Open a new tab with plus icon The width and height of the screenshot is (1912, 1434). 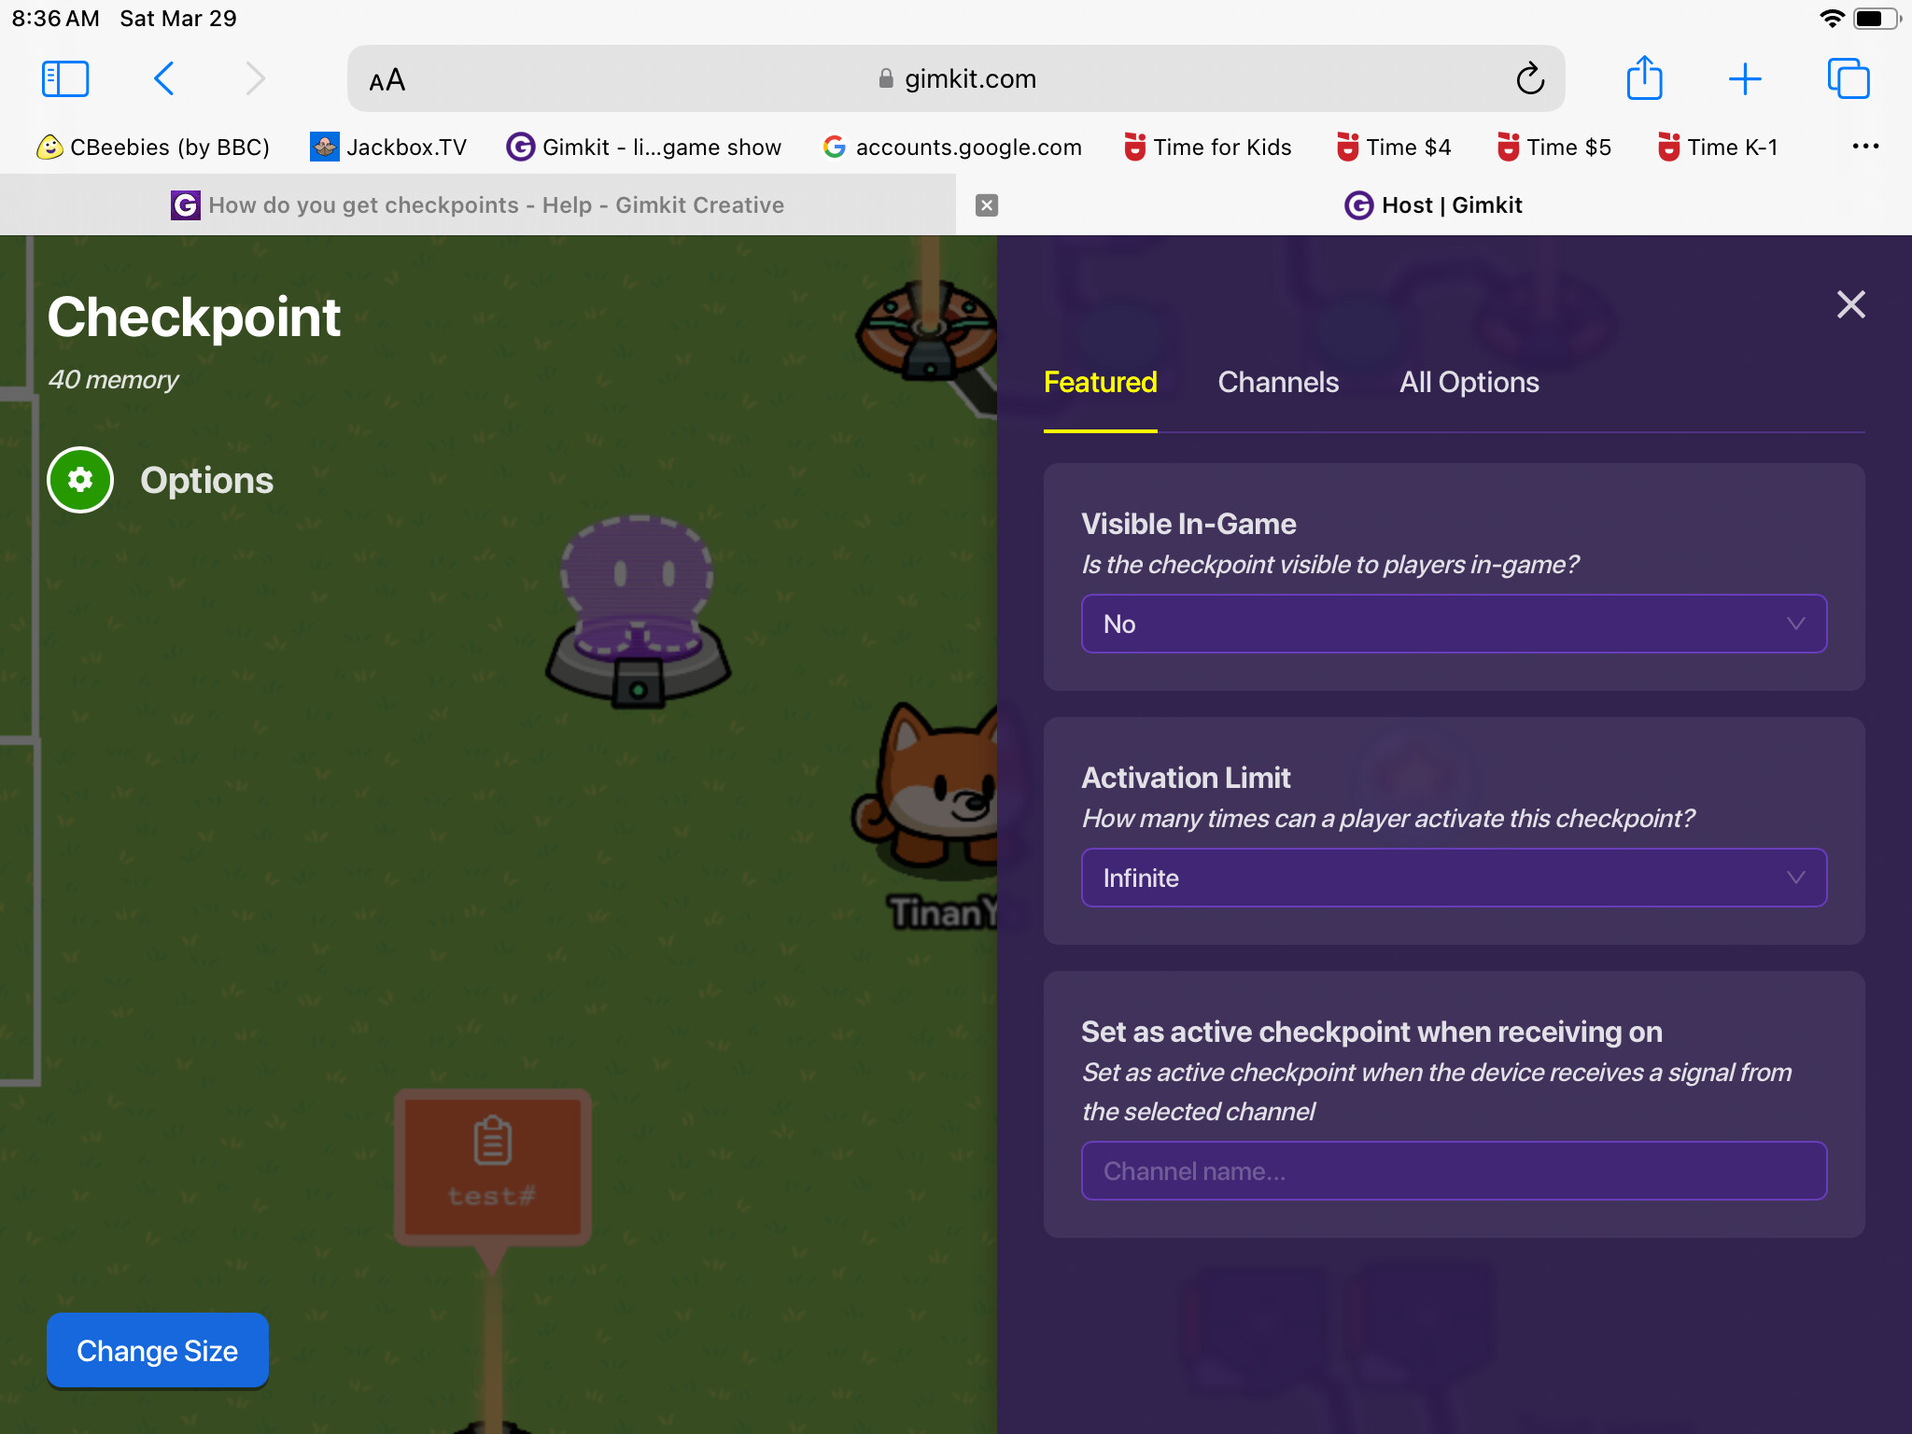coord(1744,79)
